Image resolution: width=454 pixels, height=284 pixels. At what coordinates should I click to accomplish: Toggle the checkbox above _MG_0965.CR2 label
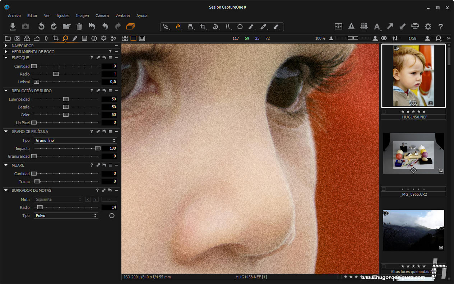(x=384, y=189)
